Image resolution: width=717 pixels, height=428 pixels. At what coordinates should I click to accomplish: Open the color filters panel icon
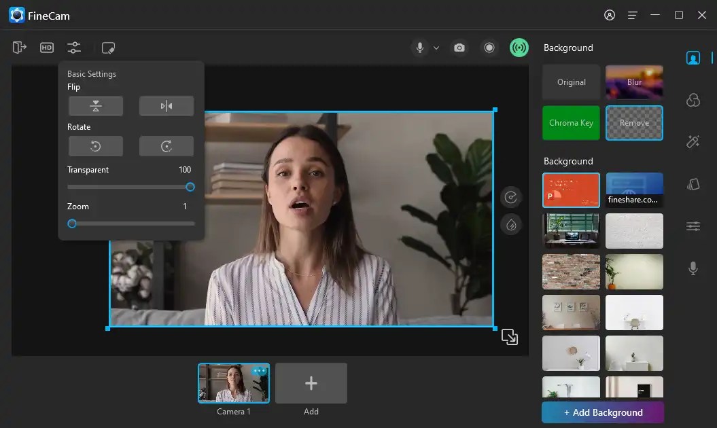point(693,100)
